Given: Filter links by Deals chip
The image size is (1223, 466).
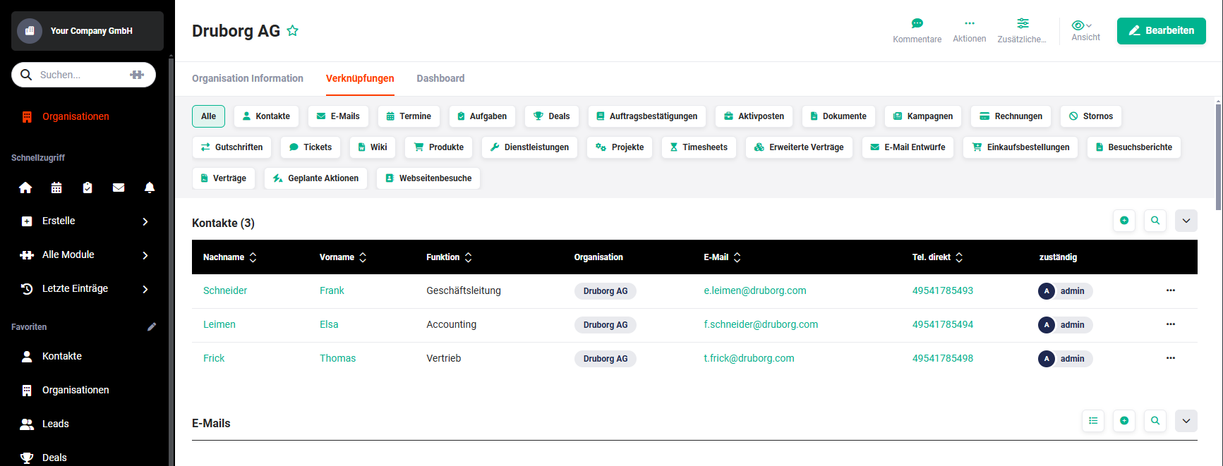Looking at the screenshot, I should click(552, 116).
